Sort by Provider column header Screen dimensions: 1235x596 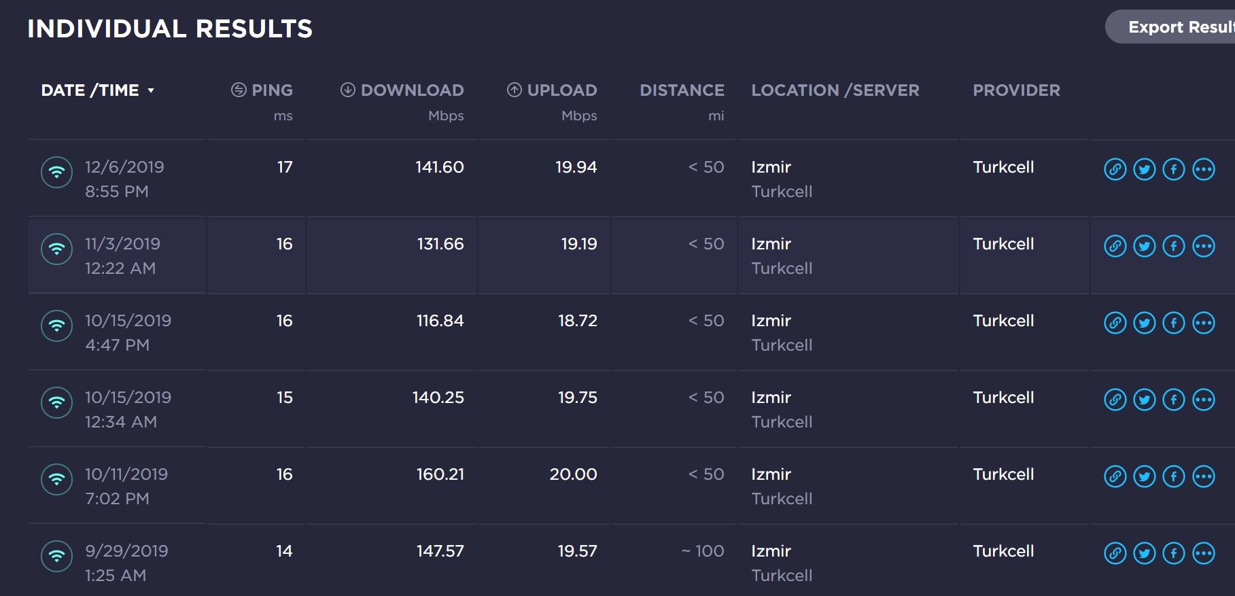(1016, 90)
